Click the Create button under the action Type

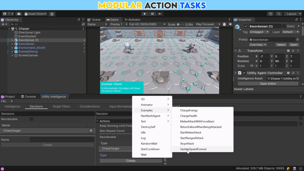[x=131, y=161]
